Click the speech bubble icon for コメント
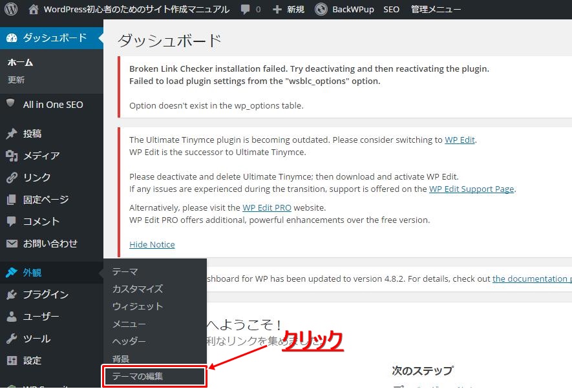Viewport: 572px width, 389px height. click(x=12, y=221)
